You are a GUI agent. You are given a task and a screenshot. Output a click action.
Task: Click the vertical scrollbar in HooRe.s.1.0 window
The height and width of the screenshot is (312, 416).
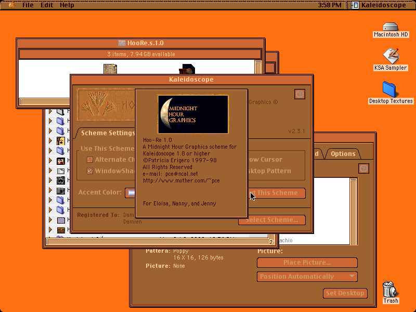[258, 67]
